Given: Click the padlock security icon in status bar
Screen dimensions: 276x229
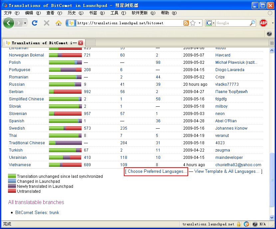Looking at the screenshot, I should pyautogui.click(x=239, y=224).
